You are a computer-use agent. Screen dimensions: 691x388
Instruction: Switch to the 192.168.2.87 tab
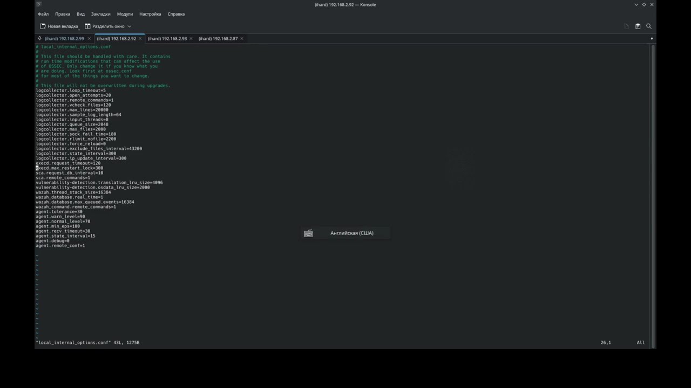(218, 39)
